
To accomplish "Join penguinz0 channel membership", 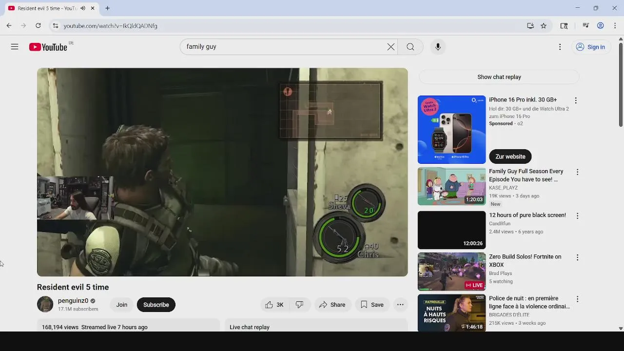I will (x=122, y=305).
